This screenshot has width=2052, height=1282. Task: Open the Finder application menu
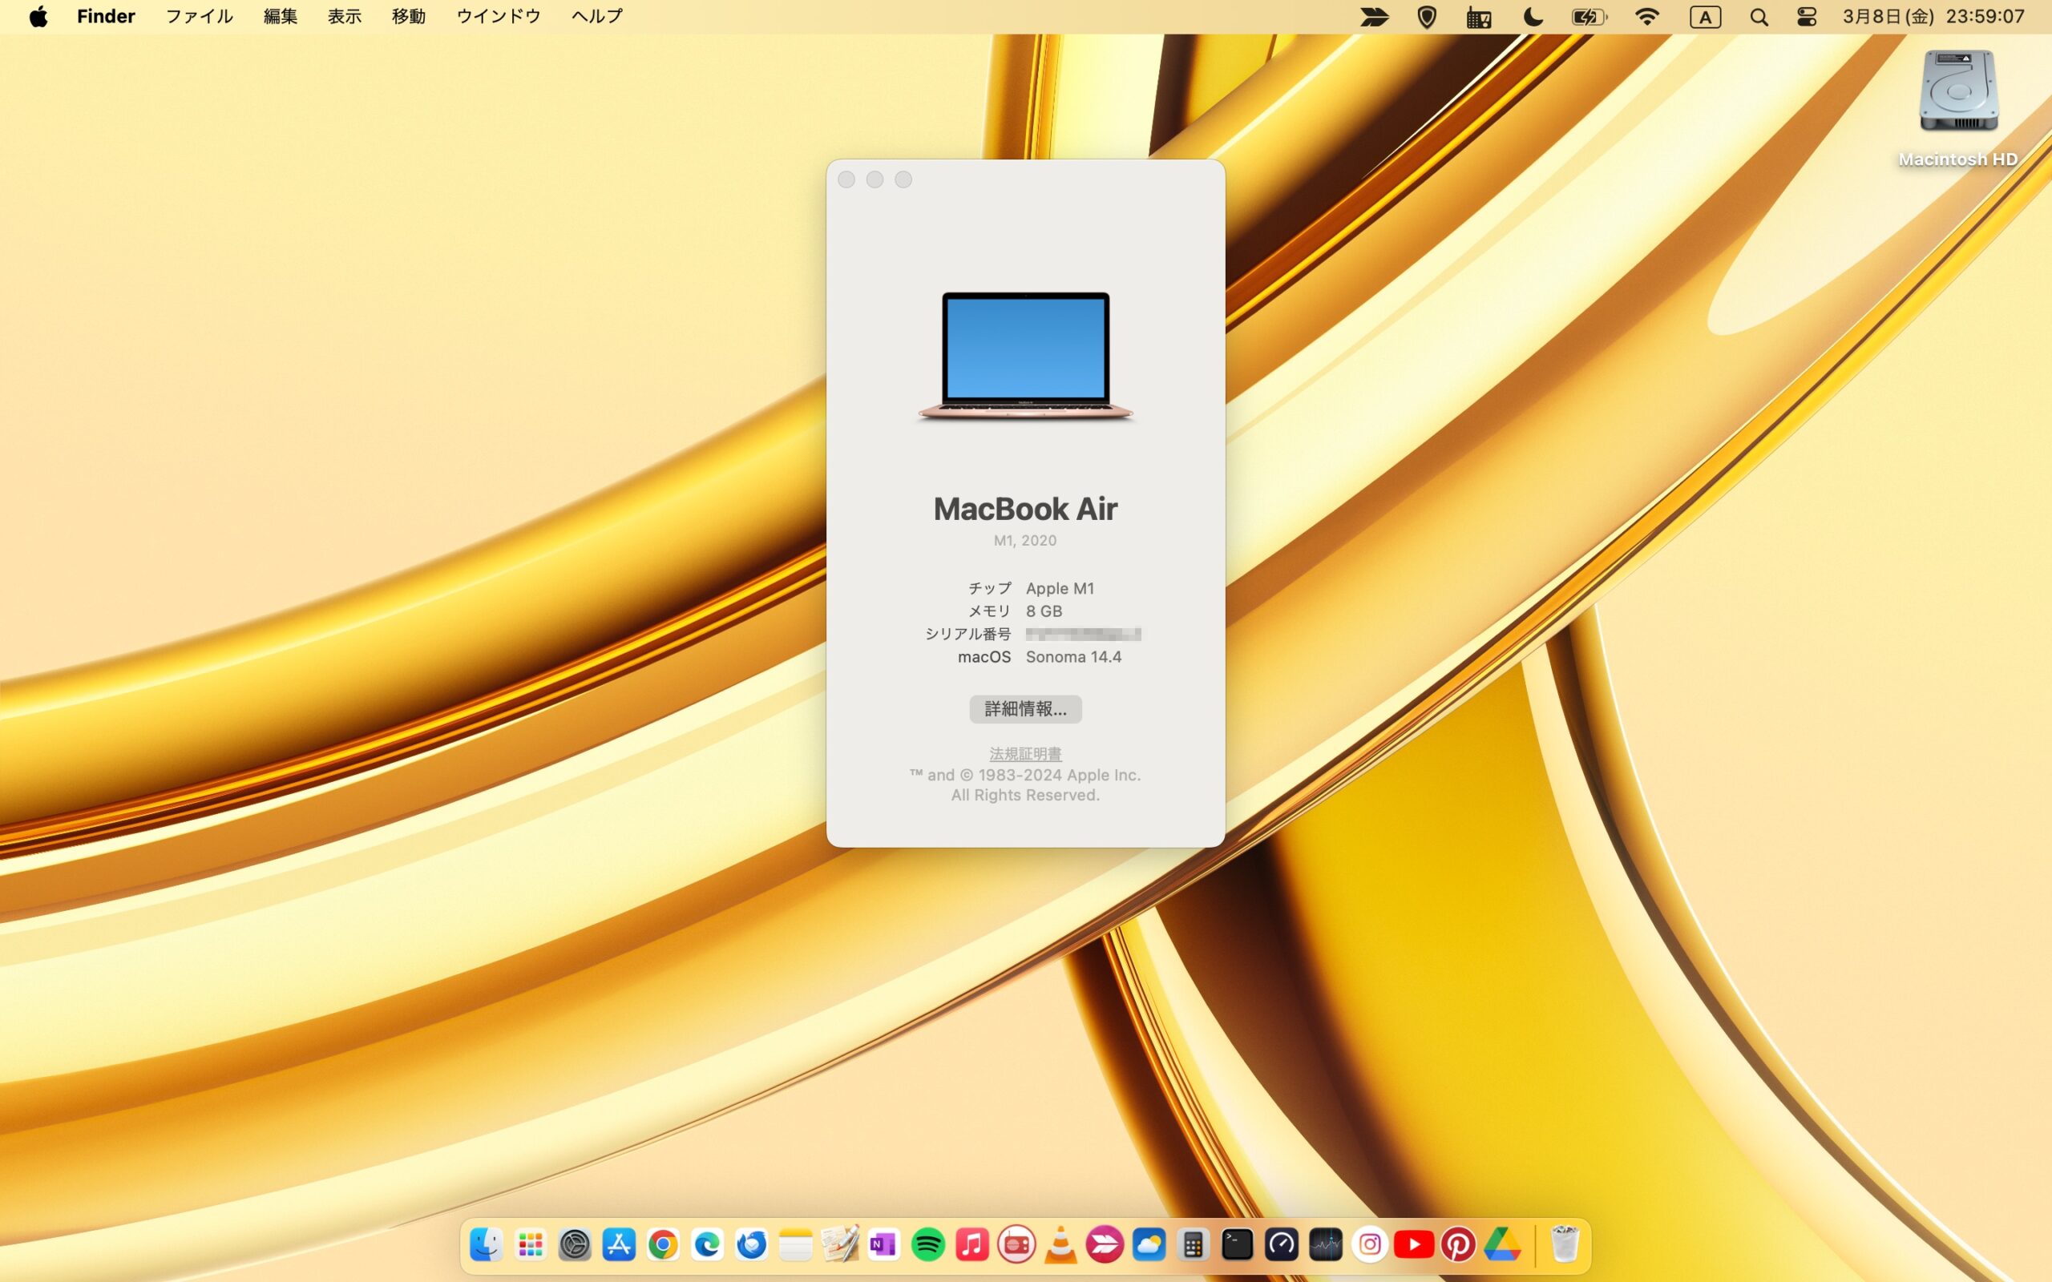click(106, 17)
